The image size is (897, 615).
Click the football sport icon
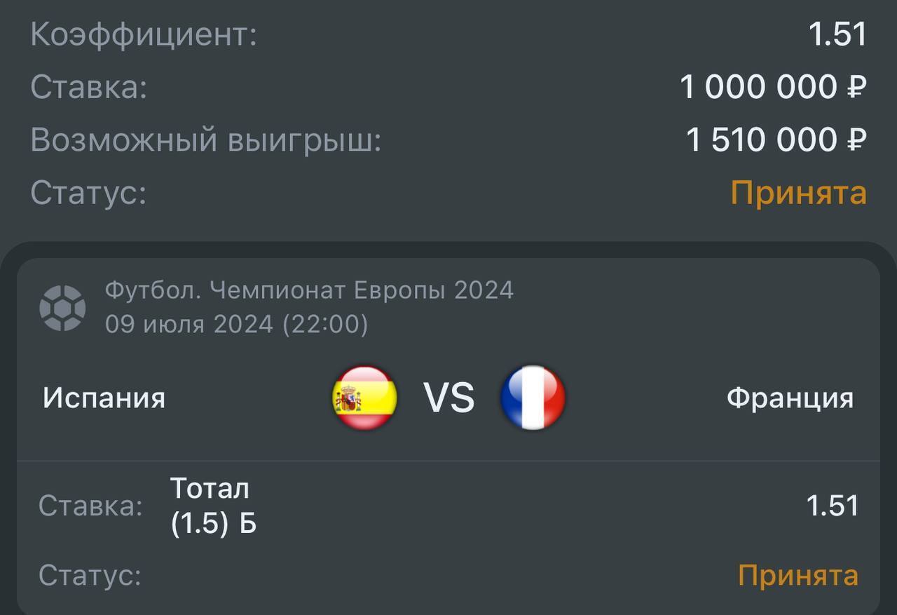[62, 308]
